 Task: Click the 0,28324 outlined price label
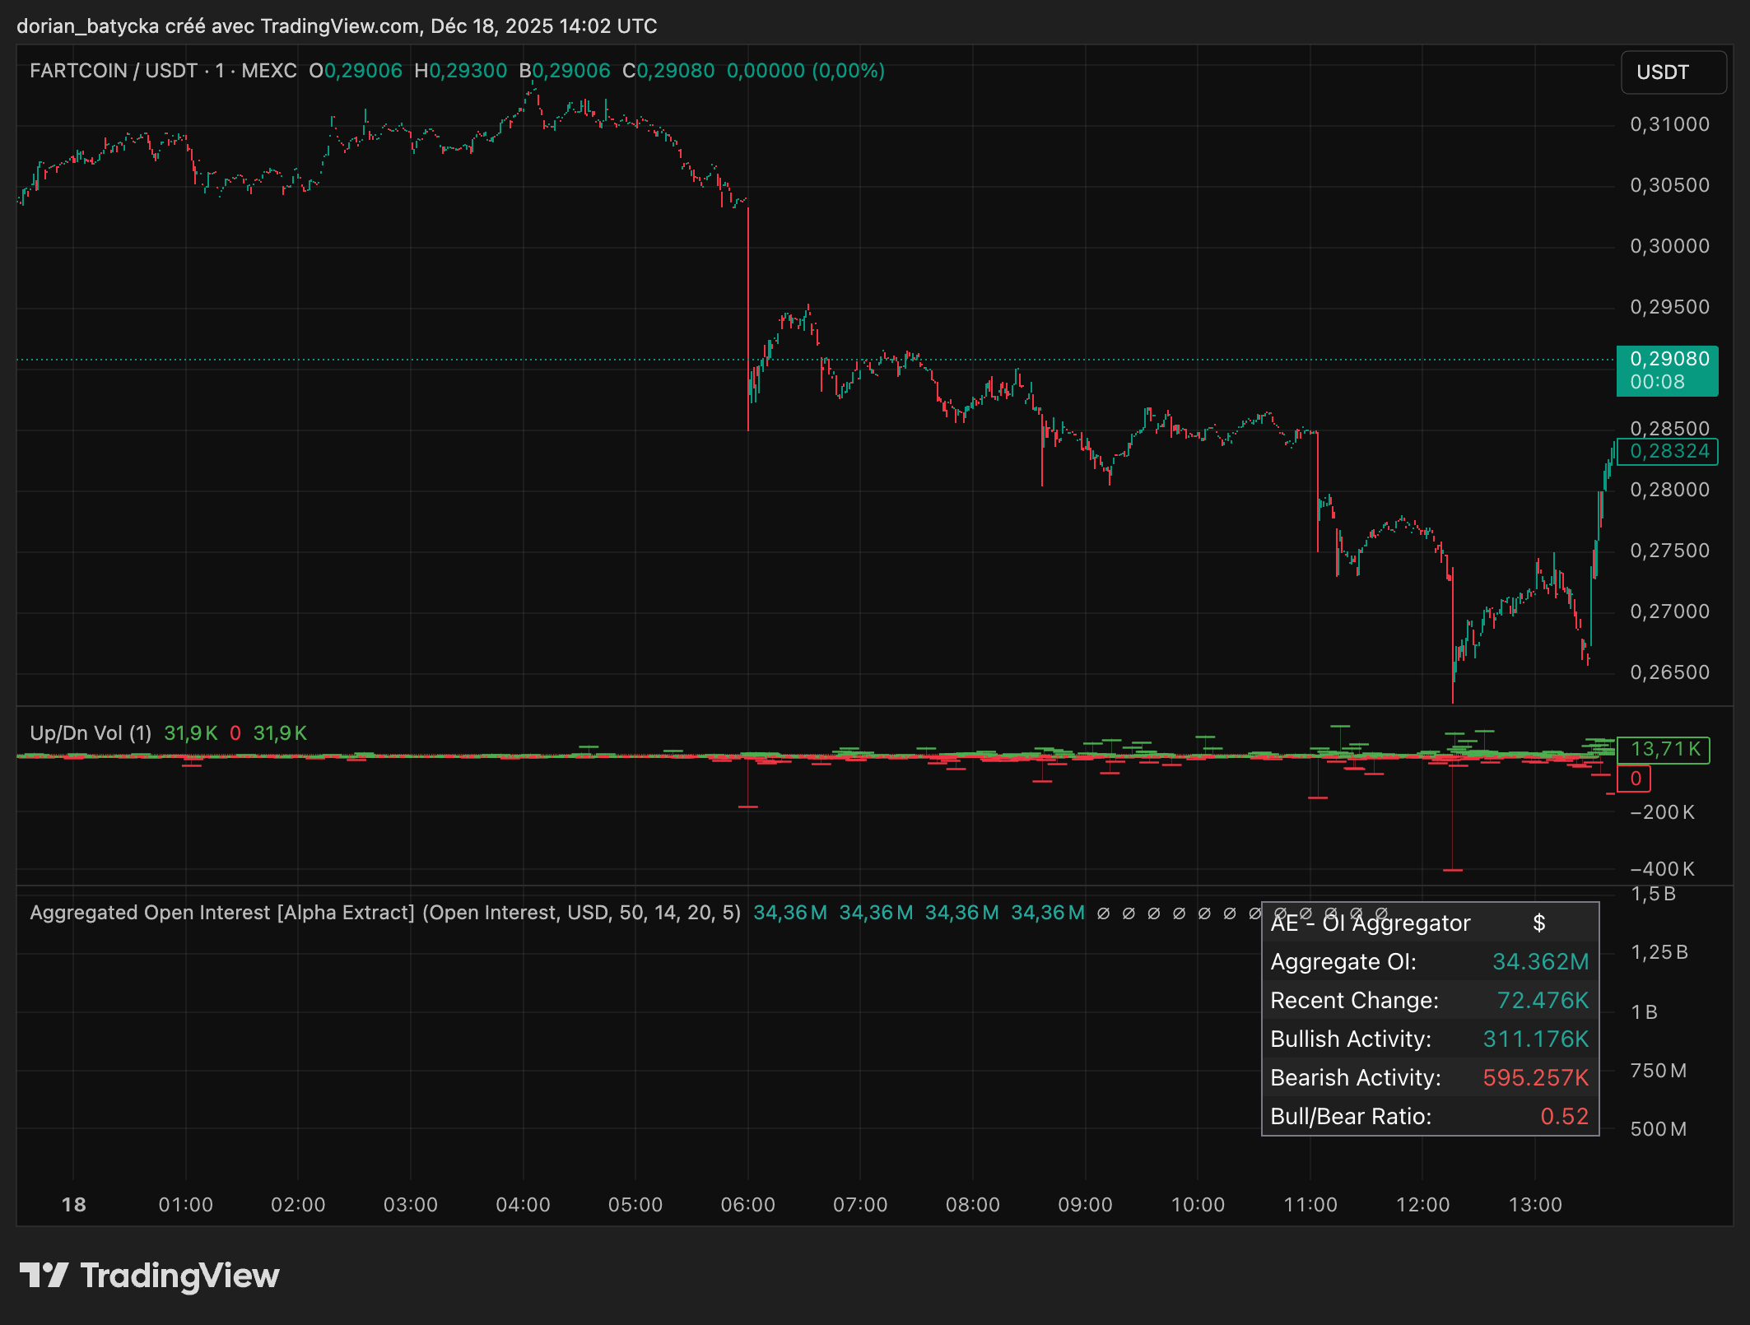click(x=1669, y=451)
